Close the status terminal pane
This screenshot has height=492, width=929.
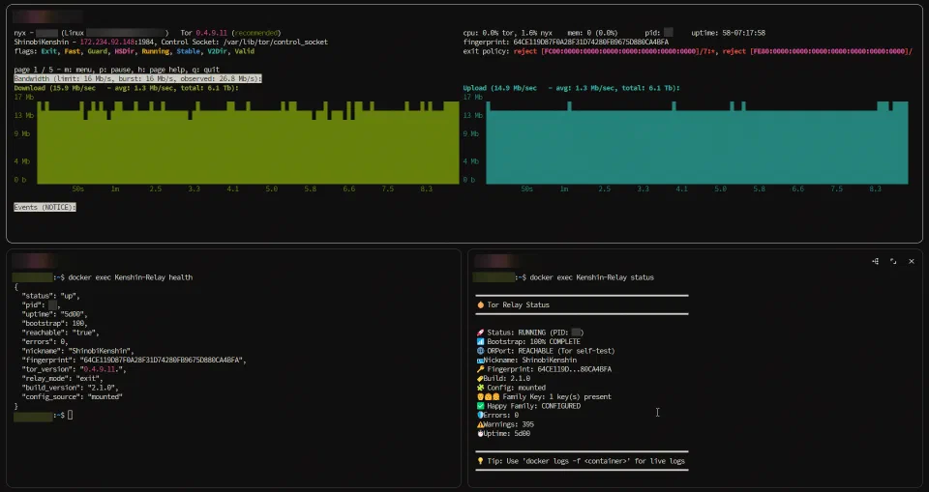tap(912, 261)
